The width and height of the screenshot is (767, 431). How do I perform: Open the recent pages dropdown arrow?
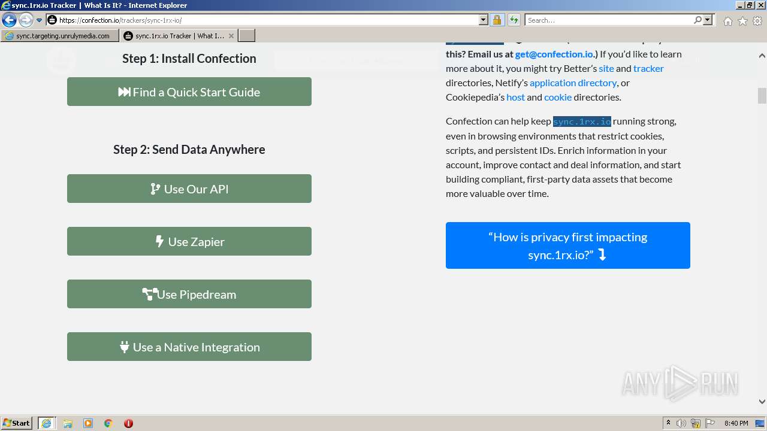(40, 20)
